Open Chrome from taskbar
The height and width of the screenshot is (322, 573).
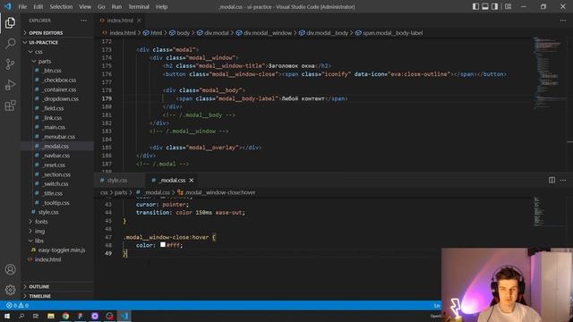[65, 316]
